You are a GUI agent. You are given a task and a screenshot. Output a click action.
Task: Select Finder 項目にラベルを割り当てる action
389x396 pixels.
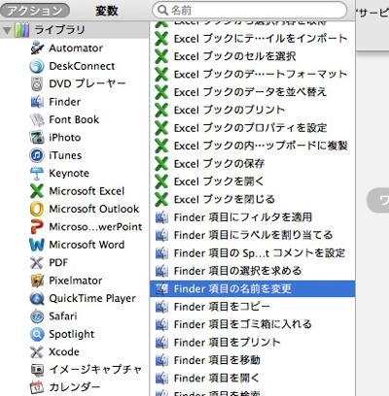point(253,235)
